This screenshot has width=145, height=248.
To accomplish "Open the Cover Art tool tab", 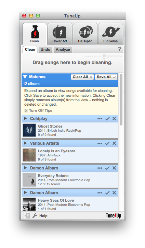I will point(60,34).
